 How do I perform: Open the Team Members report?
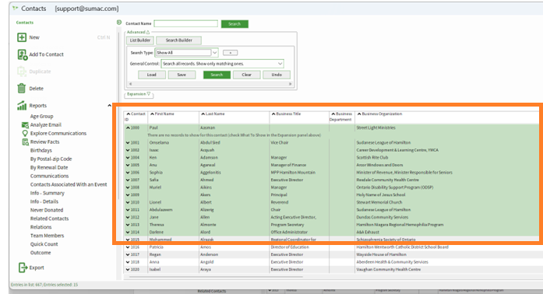47,236
